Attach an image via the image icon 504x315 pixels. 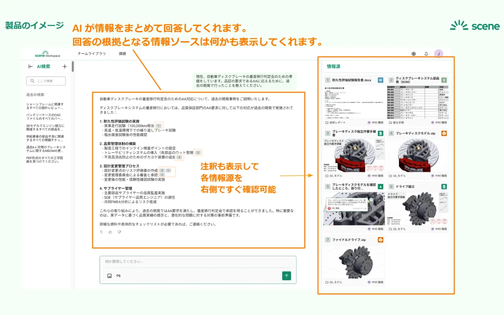click(x=109, y=276)
